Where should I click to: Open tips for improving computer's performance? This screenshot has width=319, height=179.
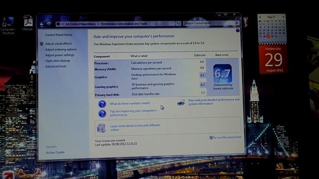click(x=133, y=113)
